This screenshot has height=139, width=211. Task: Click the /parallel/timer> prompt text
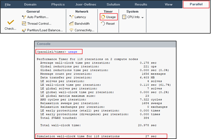click(51, 52)
